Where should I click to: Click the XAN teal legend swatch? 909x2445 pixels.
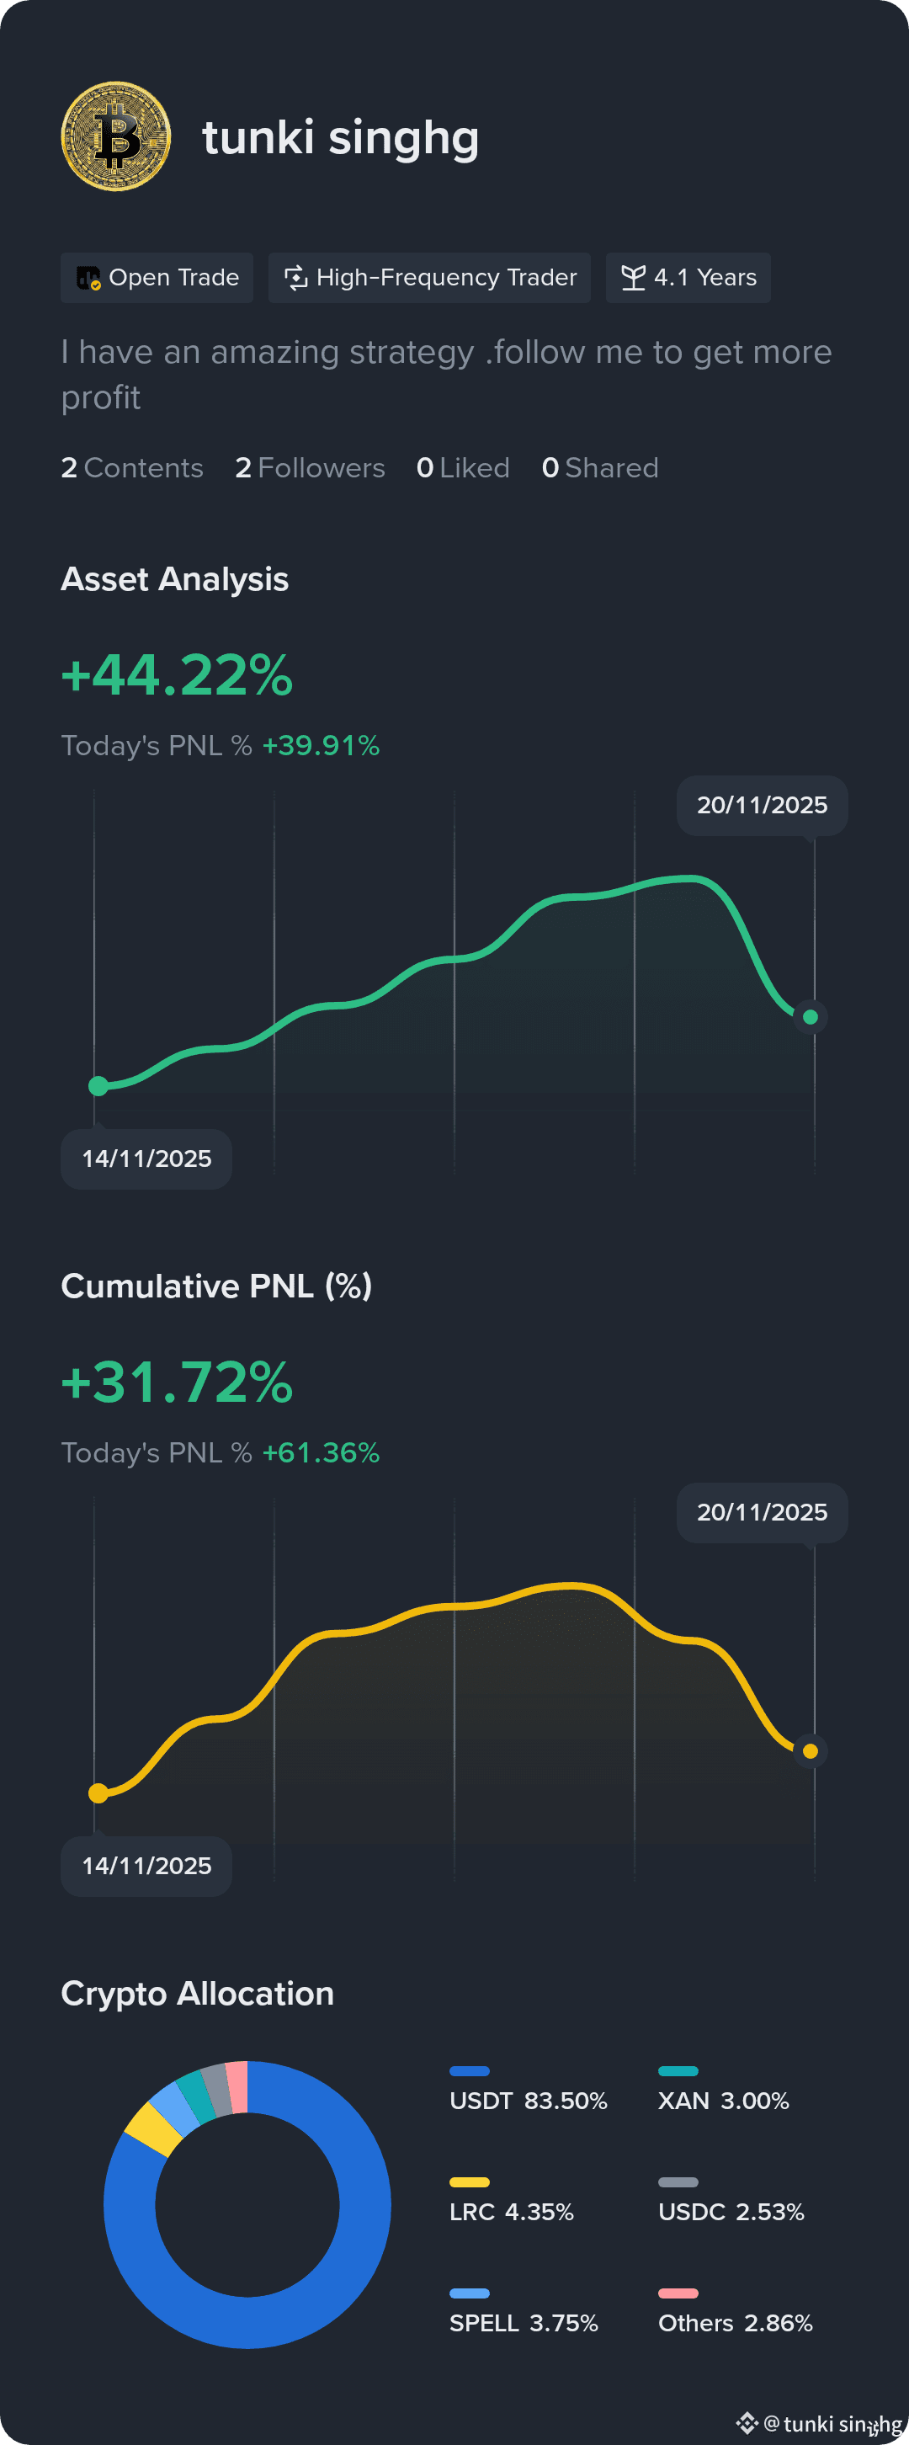(x=678, y=2071)
